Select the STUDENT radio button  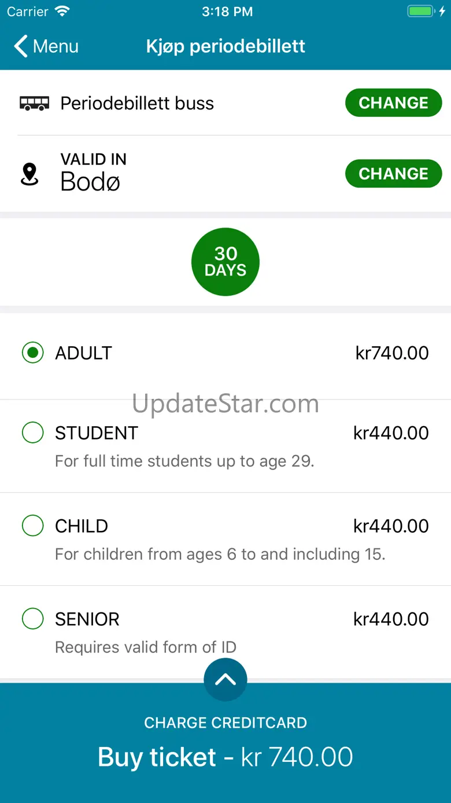(x=33, y=432)
